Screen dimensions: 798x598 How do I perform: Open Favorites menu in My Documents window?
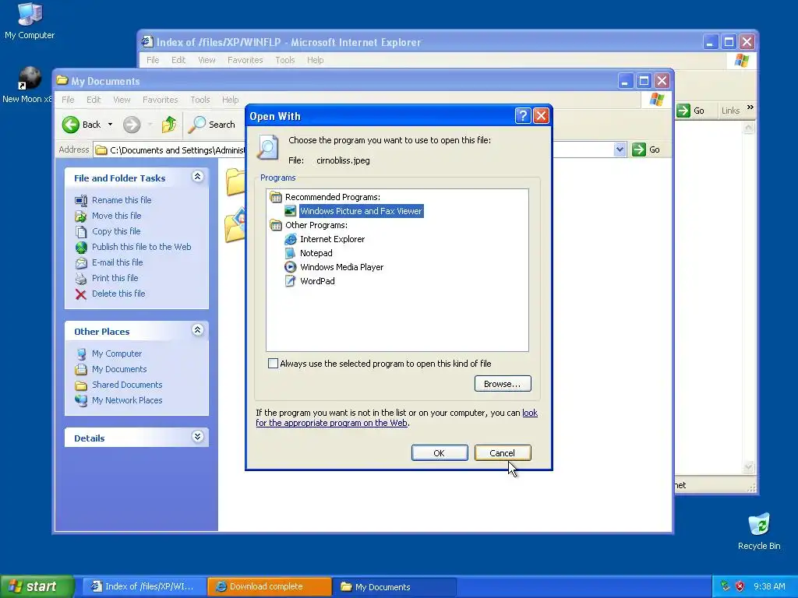tap(161, 100)
